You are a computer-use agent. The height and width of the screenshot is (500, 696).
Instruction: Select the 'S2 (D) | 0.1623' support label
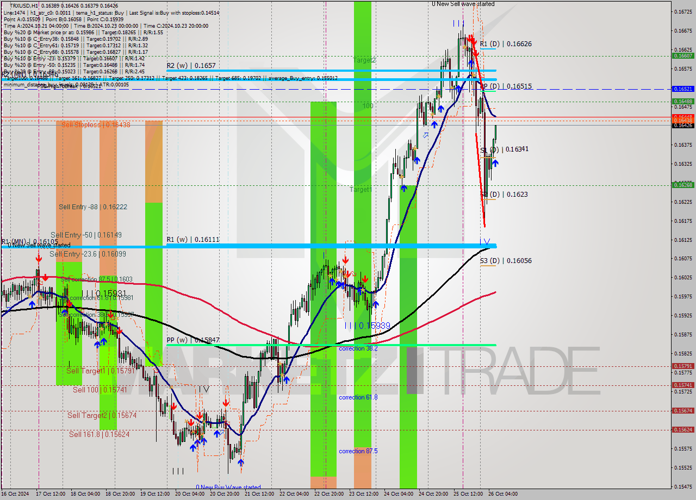click(x=504, y=194)
